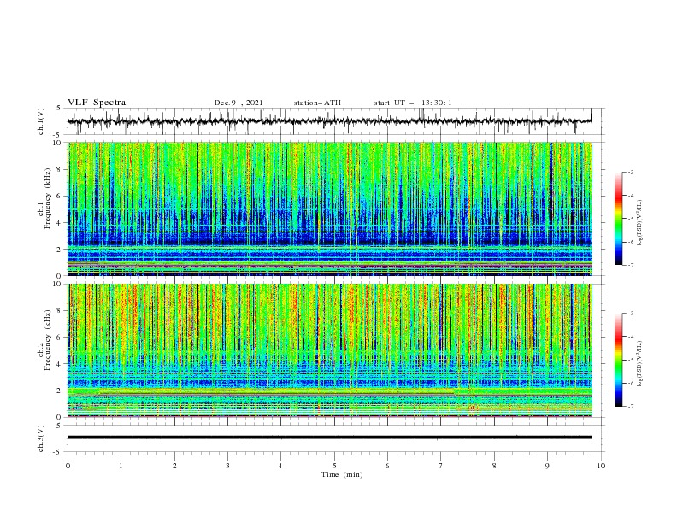
Task: Select the "start UT = 13:30:1" text
Action: coord(413,103)
